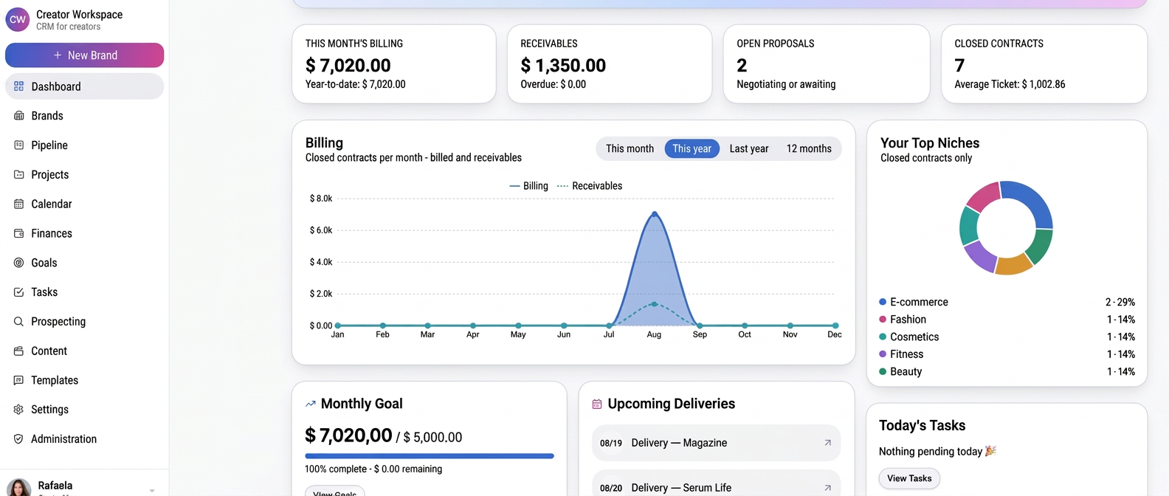Click the E-commerce legend color dot

point(883,302)
